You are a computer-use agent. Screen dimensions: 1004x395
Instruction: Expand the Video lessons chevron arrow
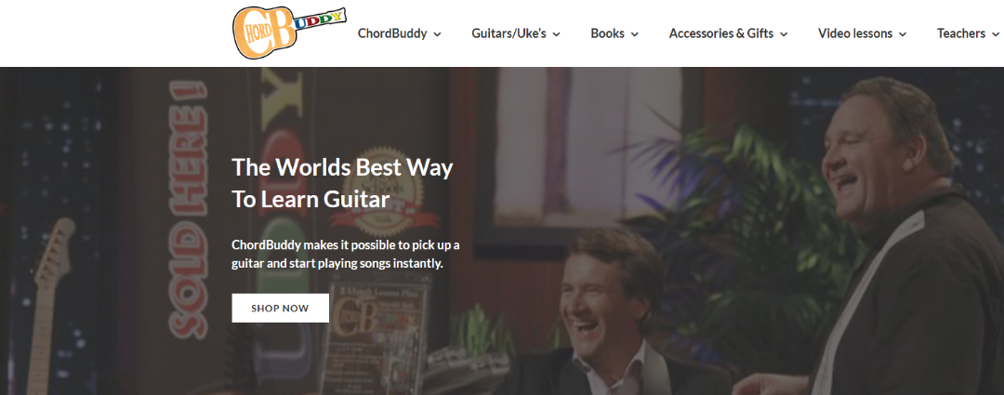tap(903, 34)
